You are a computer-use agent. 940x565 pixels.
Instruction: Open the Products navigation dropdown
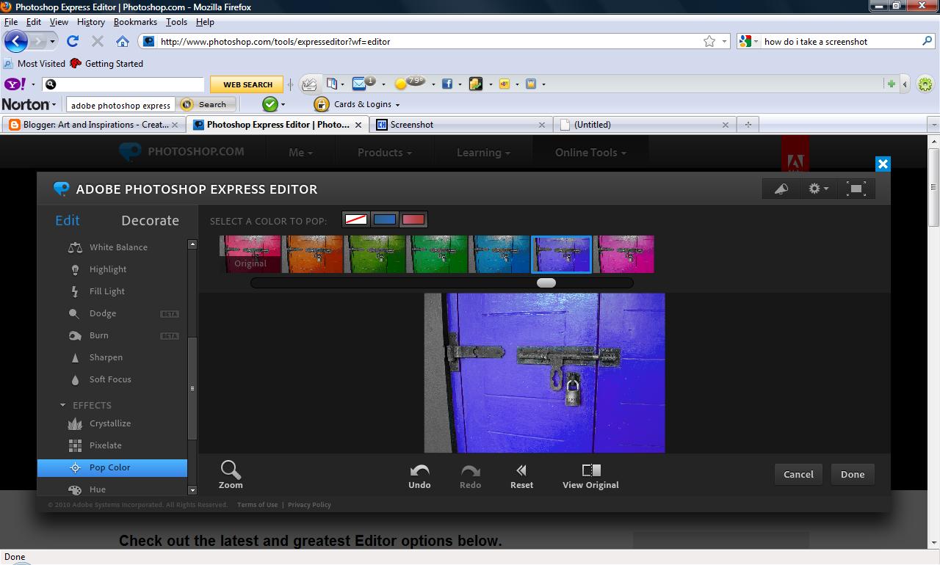point(384,153)
